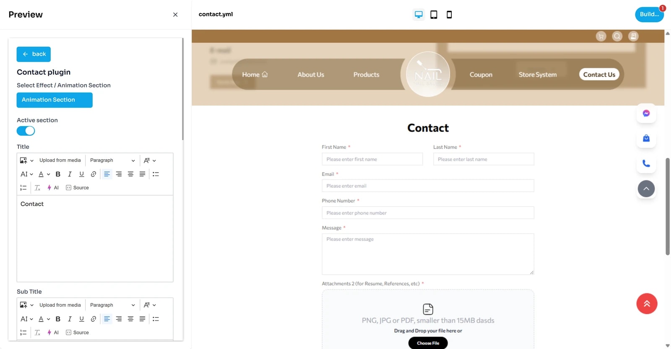Open the Coupon page in site navigation

click(481, 75)
